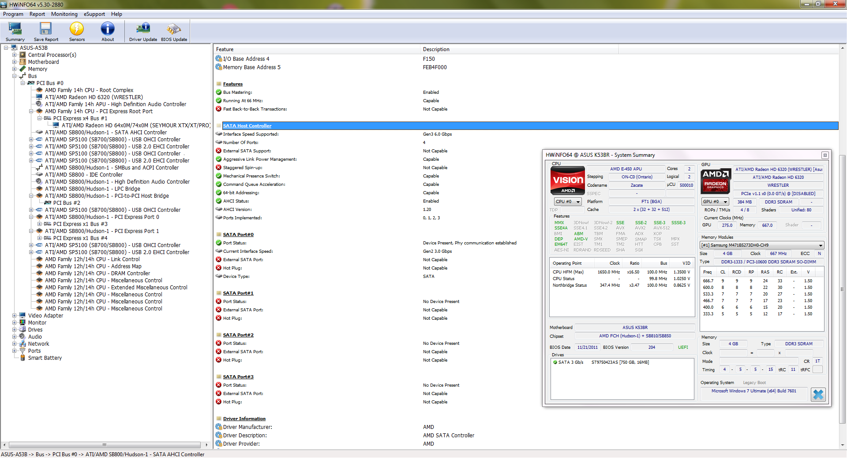This screenshot has height=458, width=847.
Task: Expand the Memory tree node
Action: pyautogui.click(x=15, y=69)
